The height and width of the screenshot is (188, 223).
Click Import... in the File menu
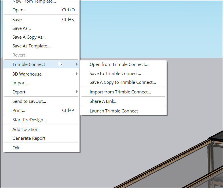(x=21, y=83)
